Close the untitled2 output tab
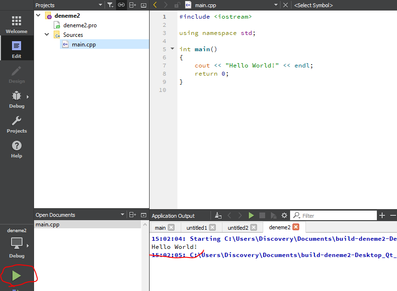Viewport: 397px width, 291px height. click(x=254, y=227)
